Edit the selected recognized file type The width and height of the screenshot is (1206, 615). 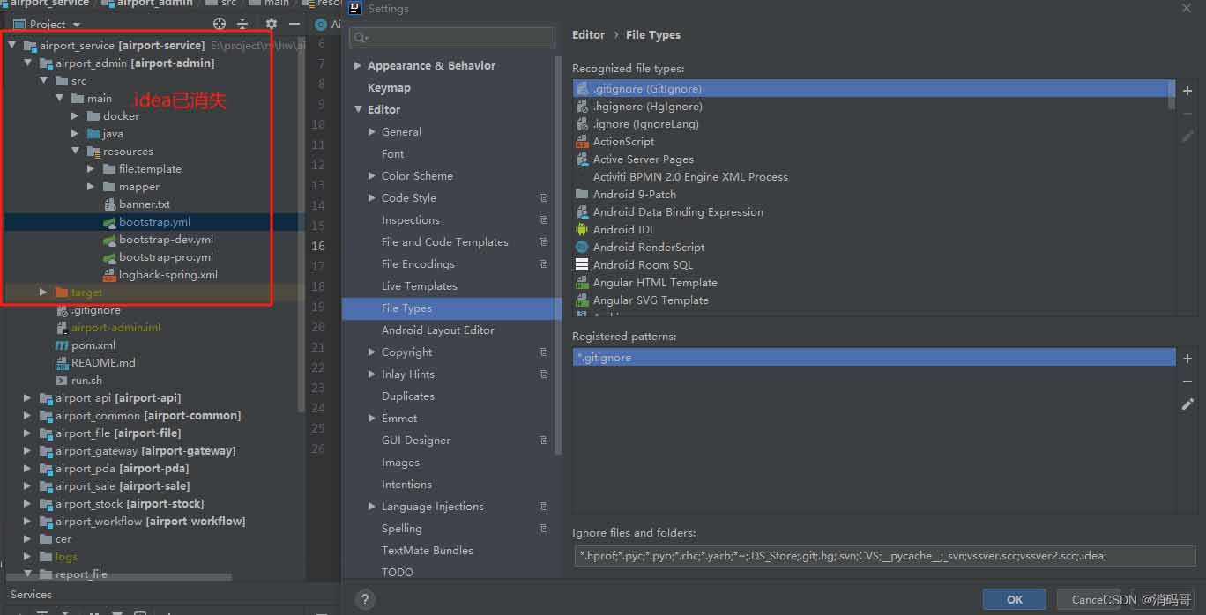1187,137
